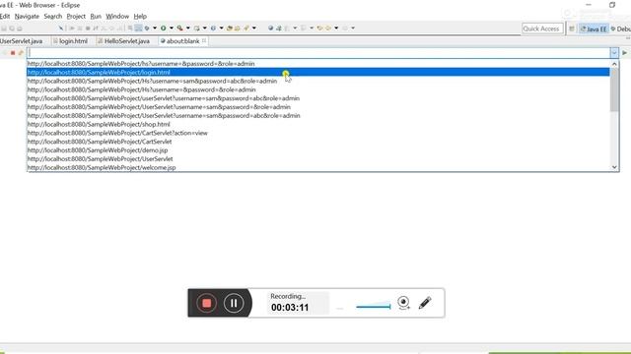
Task: Open the Project menu
Action: point(76,17)
